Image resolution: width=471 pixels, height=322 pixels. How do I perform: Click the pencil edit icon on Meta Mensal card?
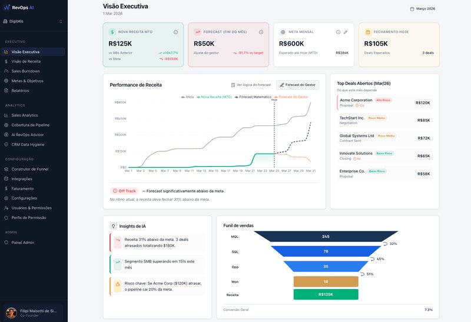pyautogui.click(x=346, y=32)
